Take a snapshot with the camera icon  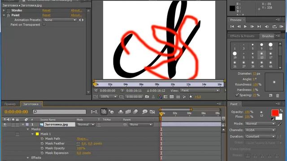point(147,97)
